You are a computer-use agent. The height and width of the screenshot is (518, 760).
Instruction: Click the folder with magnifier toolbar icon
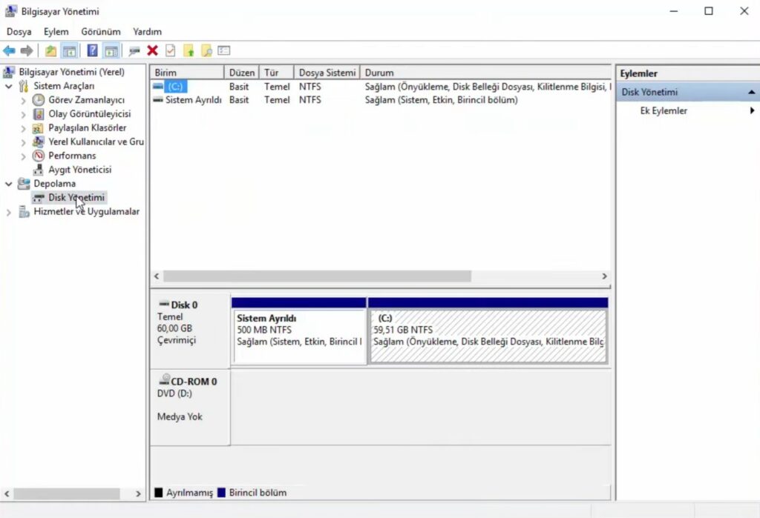pyautogui.click(x=206, y=50)
